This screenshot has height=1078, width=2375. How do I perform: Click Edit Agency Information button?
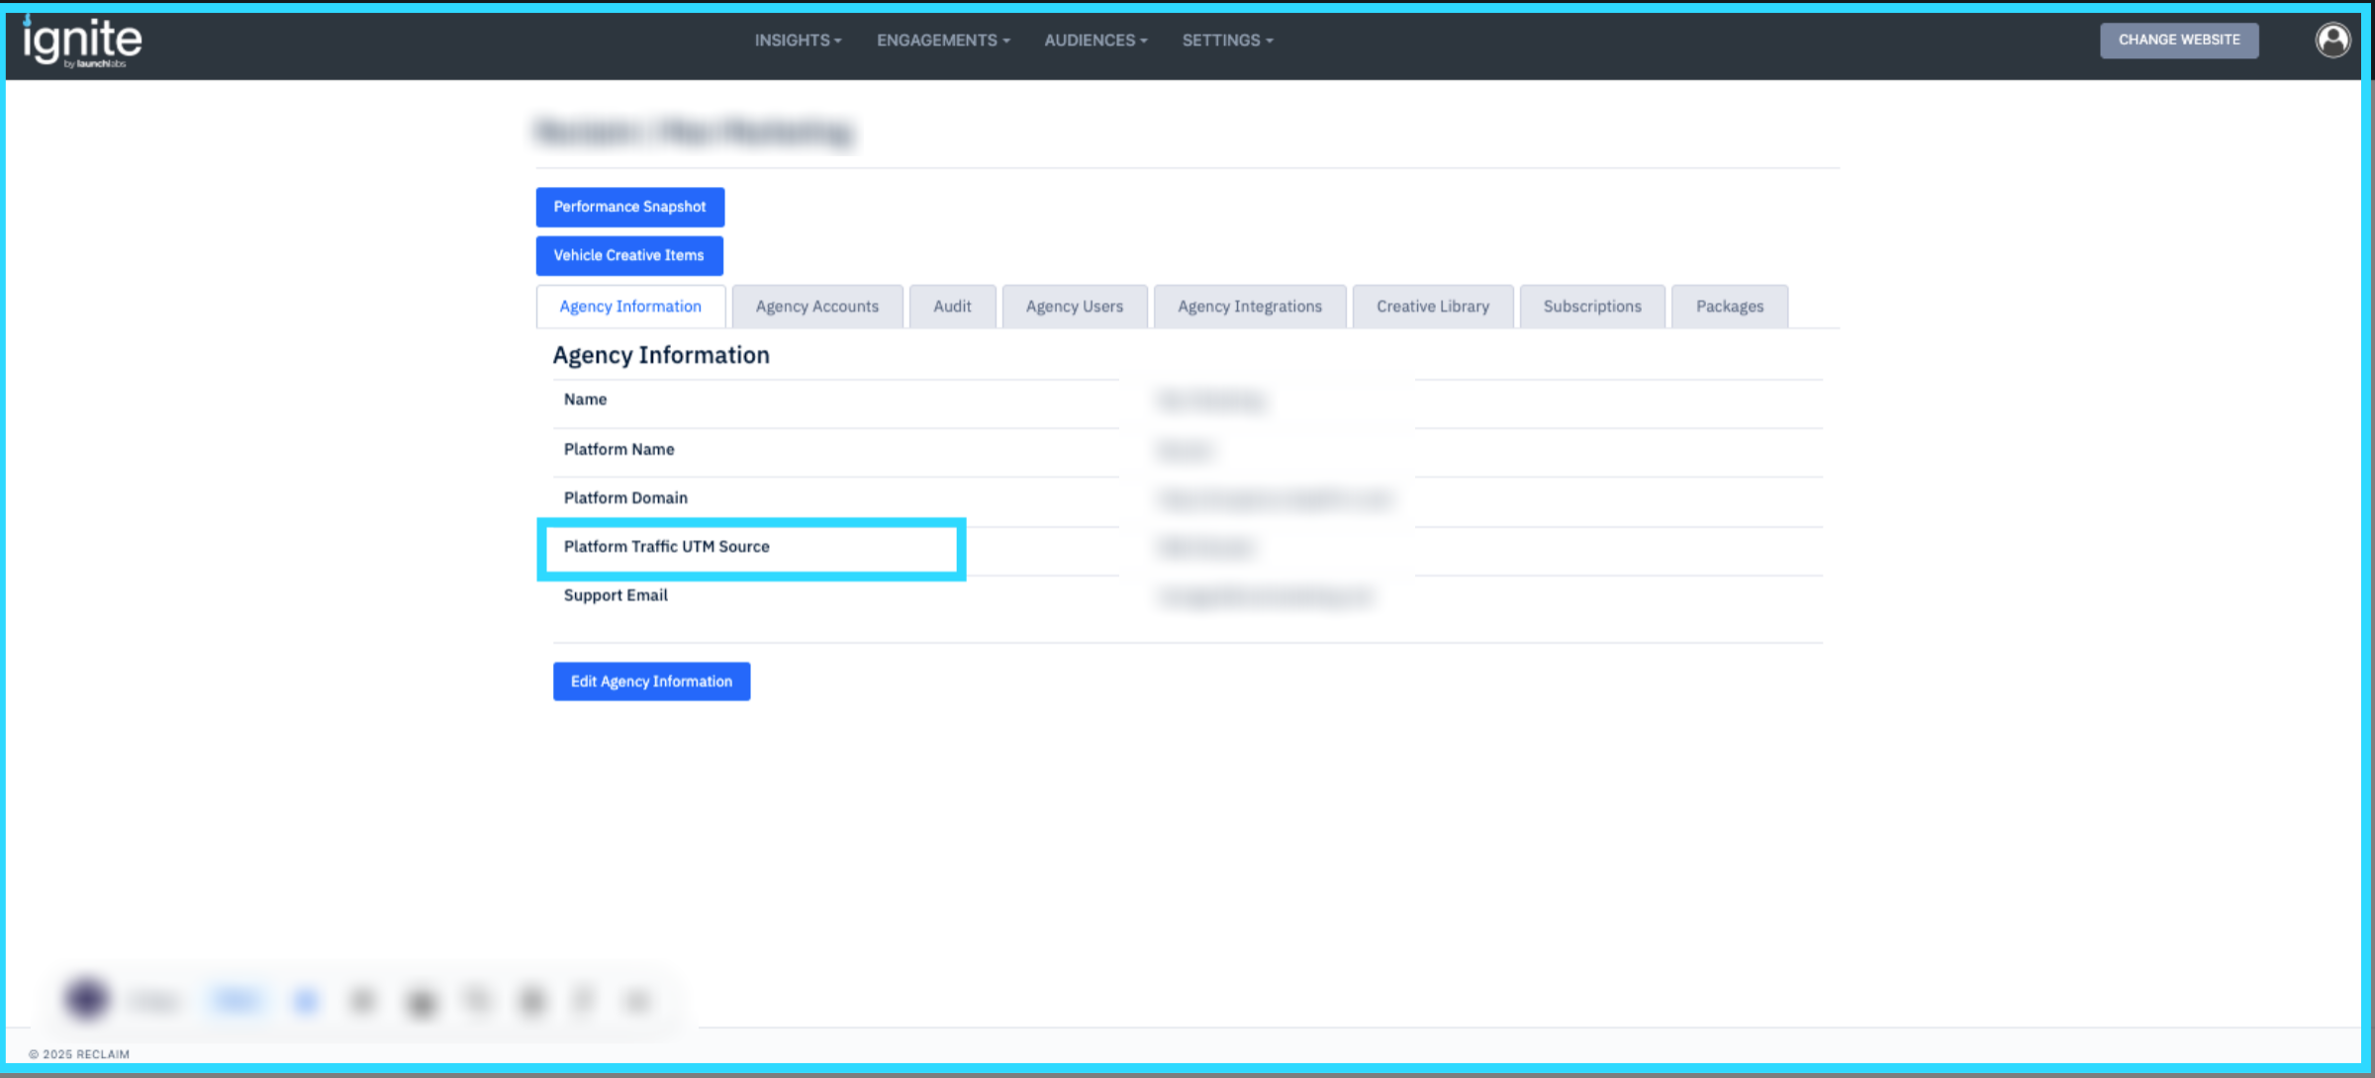pos(651,681)
